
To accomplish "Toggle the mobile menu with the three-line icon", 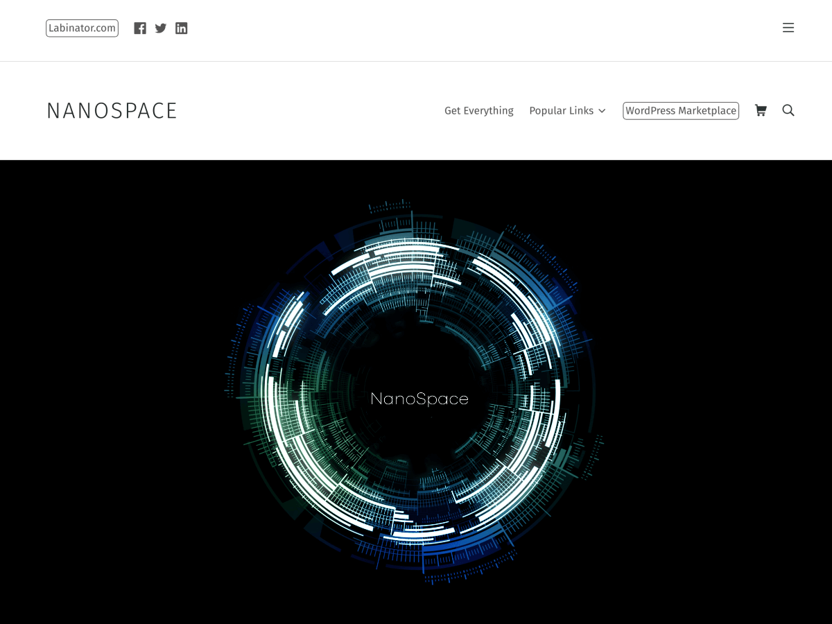I will (788, 28).
